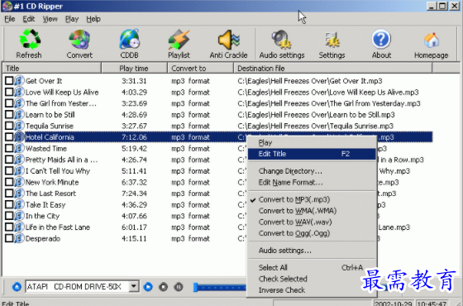Screen dimensions: 463x306
Task: Open the ATAPI CD-ROM drive dropdown
Action: click(x=134, y=286)
